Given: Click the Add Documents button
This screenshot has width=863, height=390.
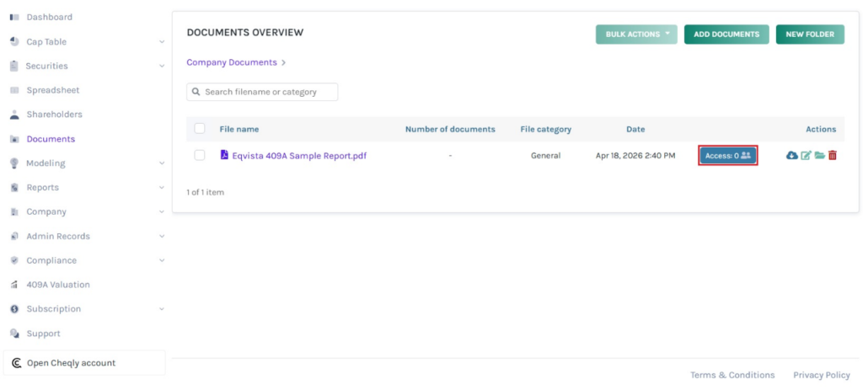Looking at the screenshot, I should [726, 35].
